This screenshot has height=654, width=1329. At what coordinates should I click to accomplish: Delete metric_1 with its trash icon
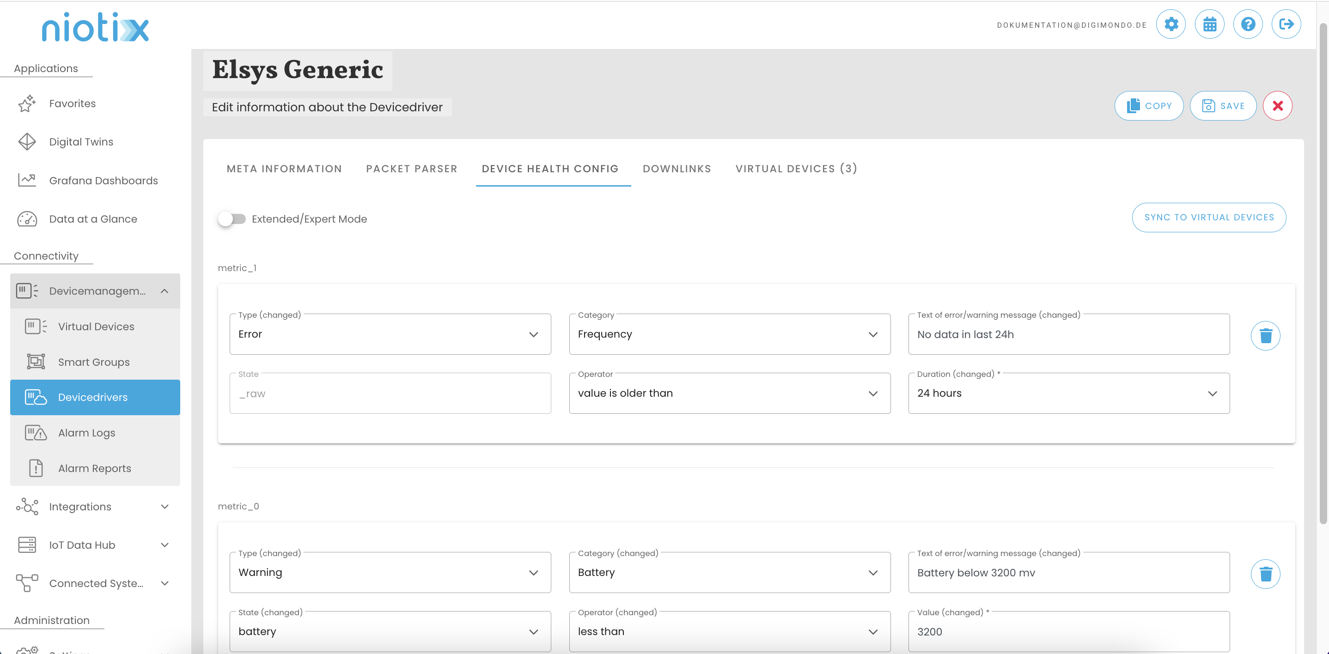coord(1265,336)
